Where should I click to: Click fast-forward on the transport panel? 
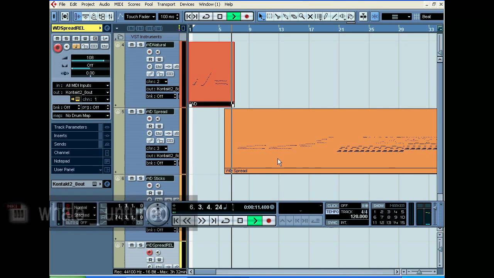(202, 221)
